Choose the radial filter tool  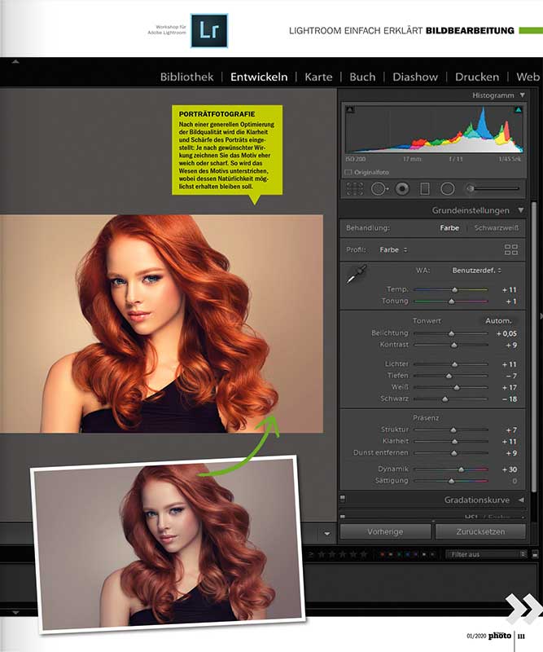pos(447,189)
